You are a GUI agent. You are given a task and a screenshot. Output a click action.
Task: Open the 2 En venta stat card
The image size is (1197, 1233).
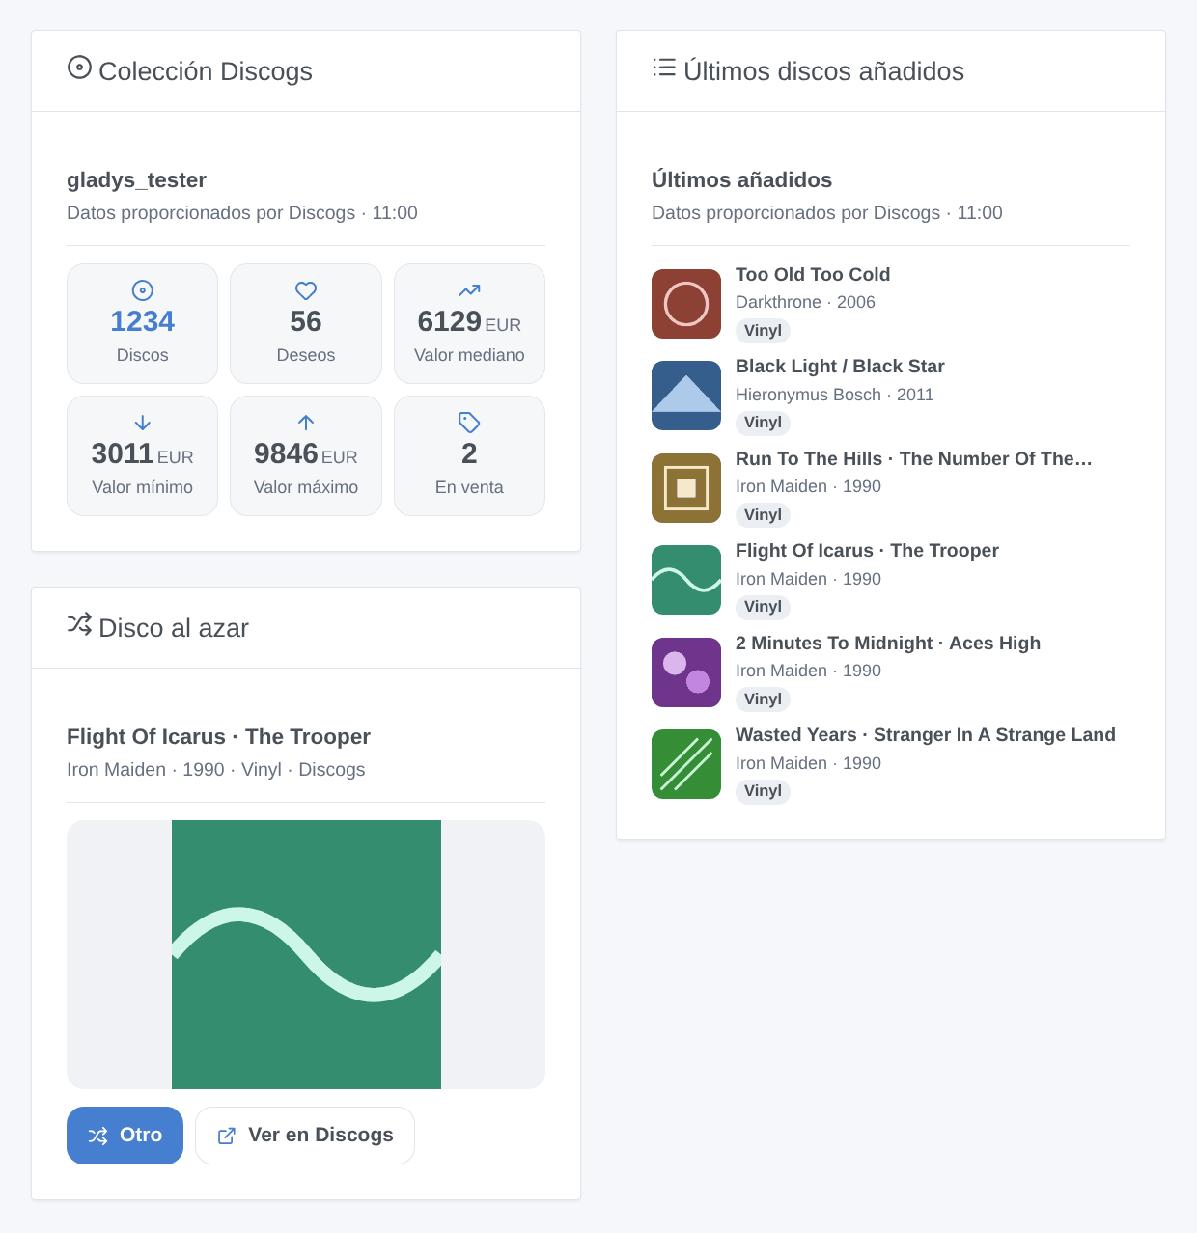tap(469, 456)
